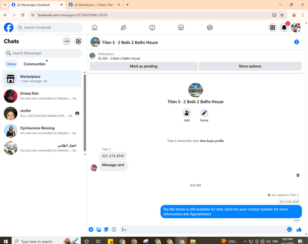This screenshot has width=308, height=244.
Task: Open Chrome profile icon
Action: point(294,15)
